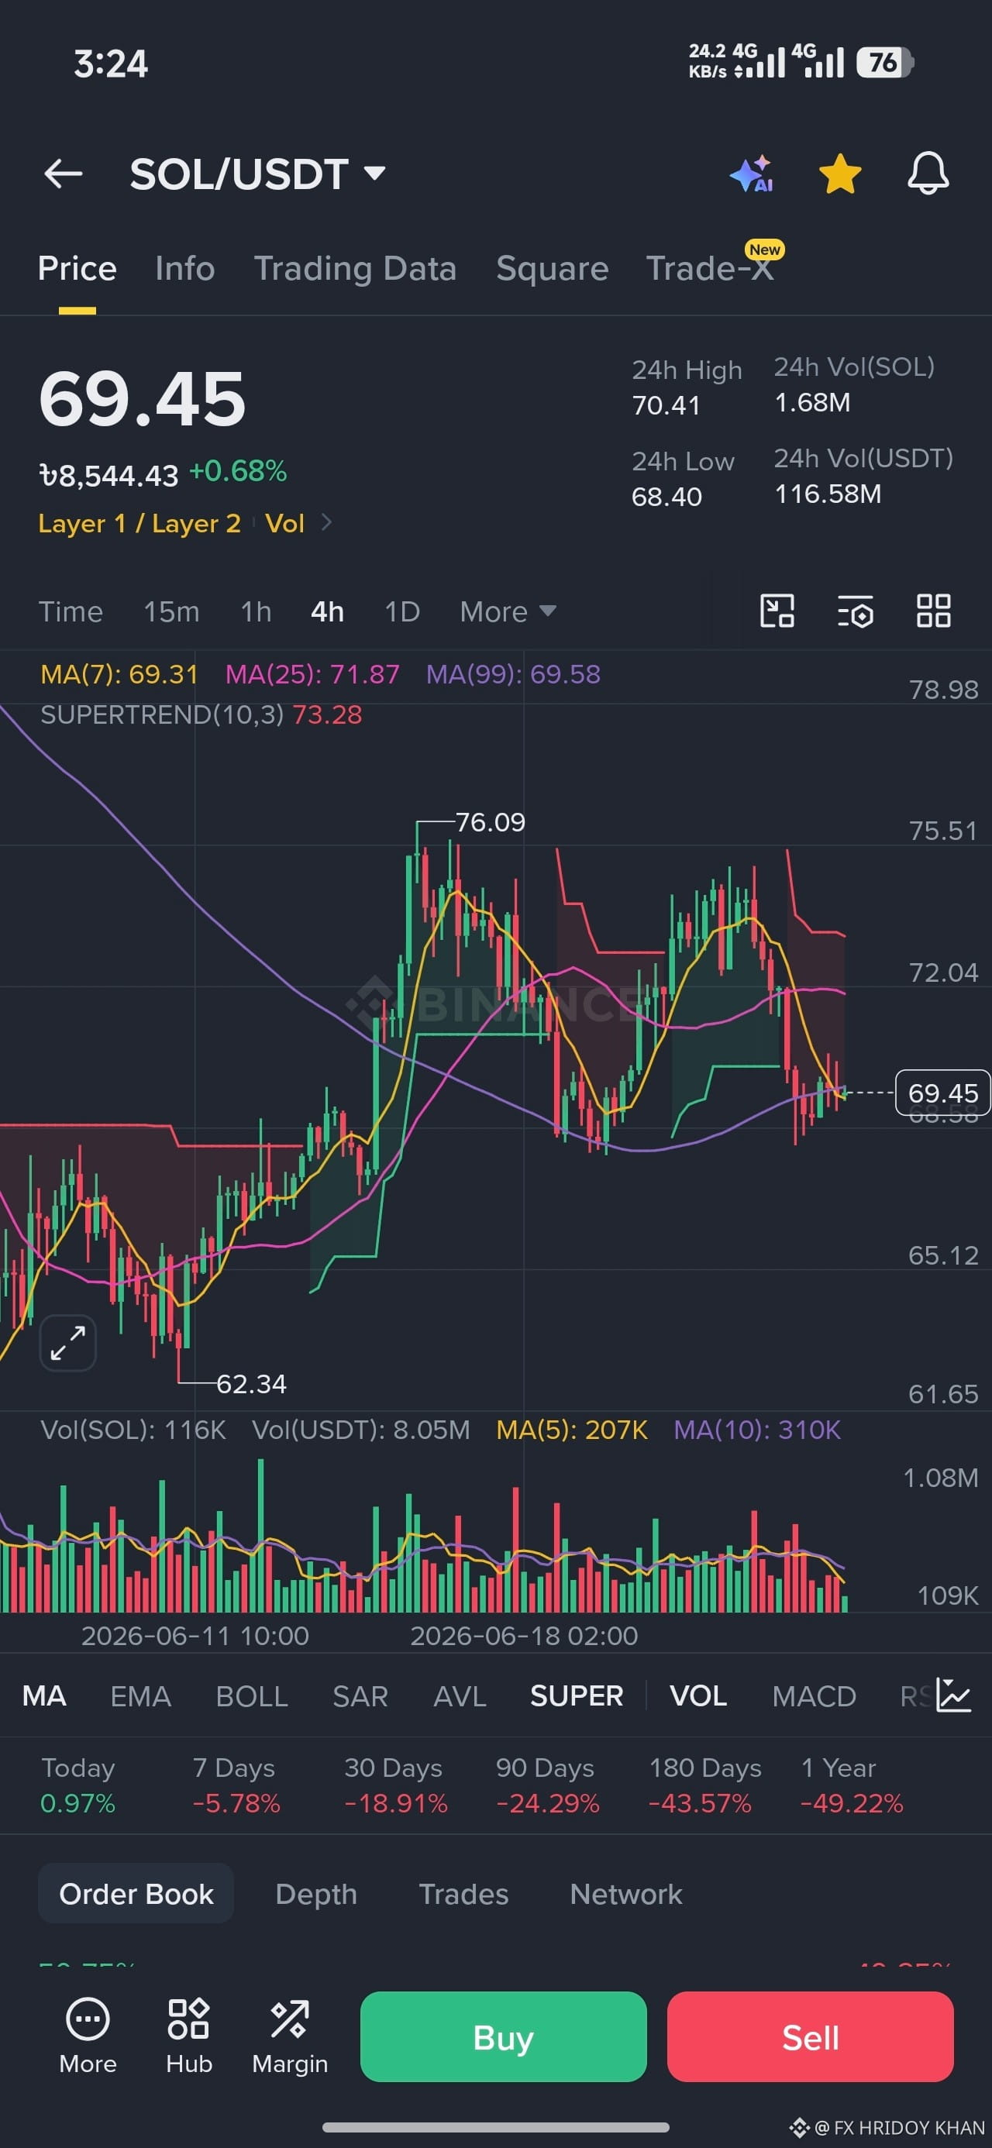Tap the 1 Year -49.22% performance

(852, 1785)
